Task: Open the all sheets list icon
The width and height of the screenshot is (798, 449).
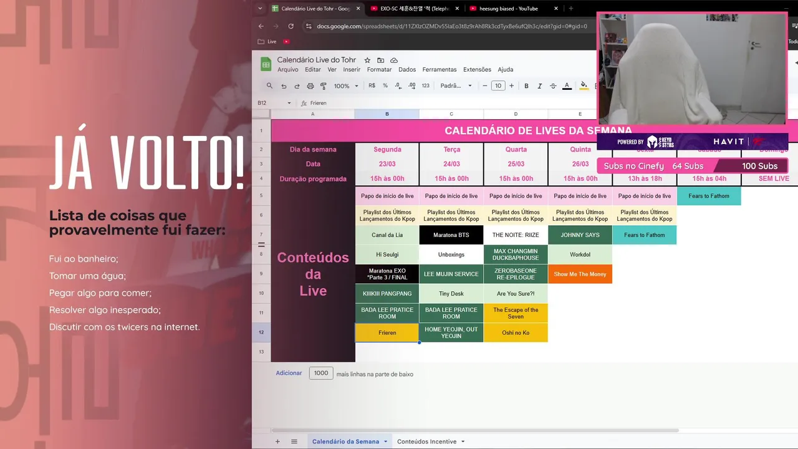Action: point(294,442)
